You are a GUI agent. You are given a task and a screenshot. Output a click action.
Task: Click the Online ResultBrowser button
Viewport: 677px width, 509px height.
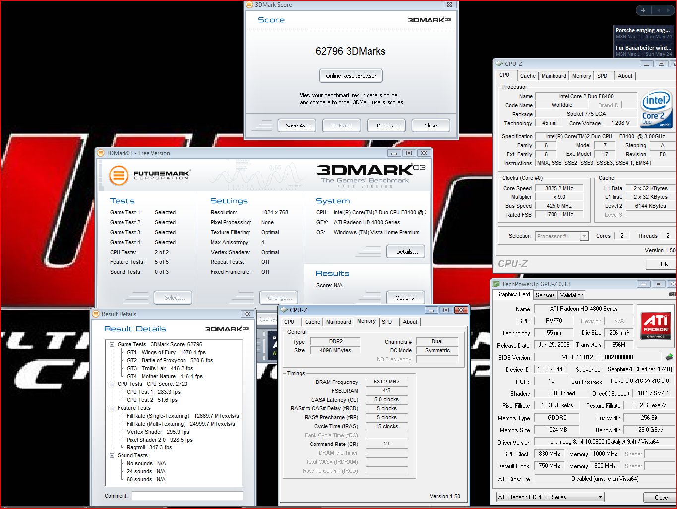pos(351,76)
